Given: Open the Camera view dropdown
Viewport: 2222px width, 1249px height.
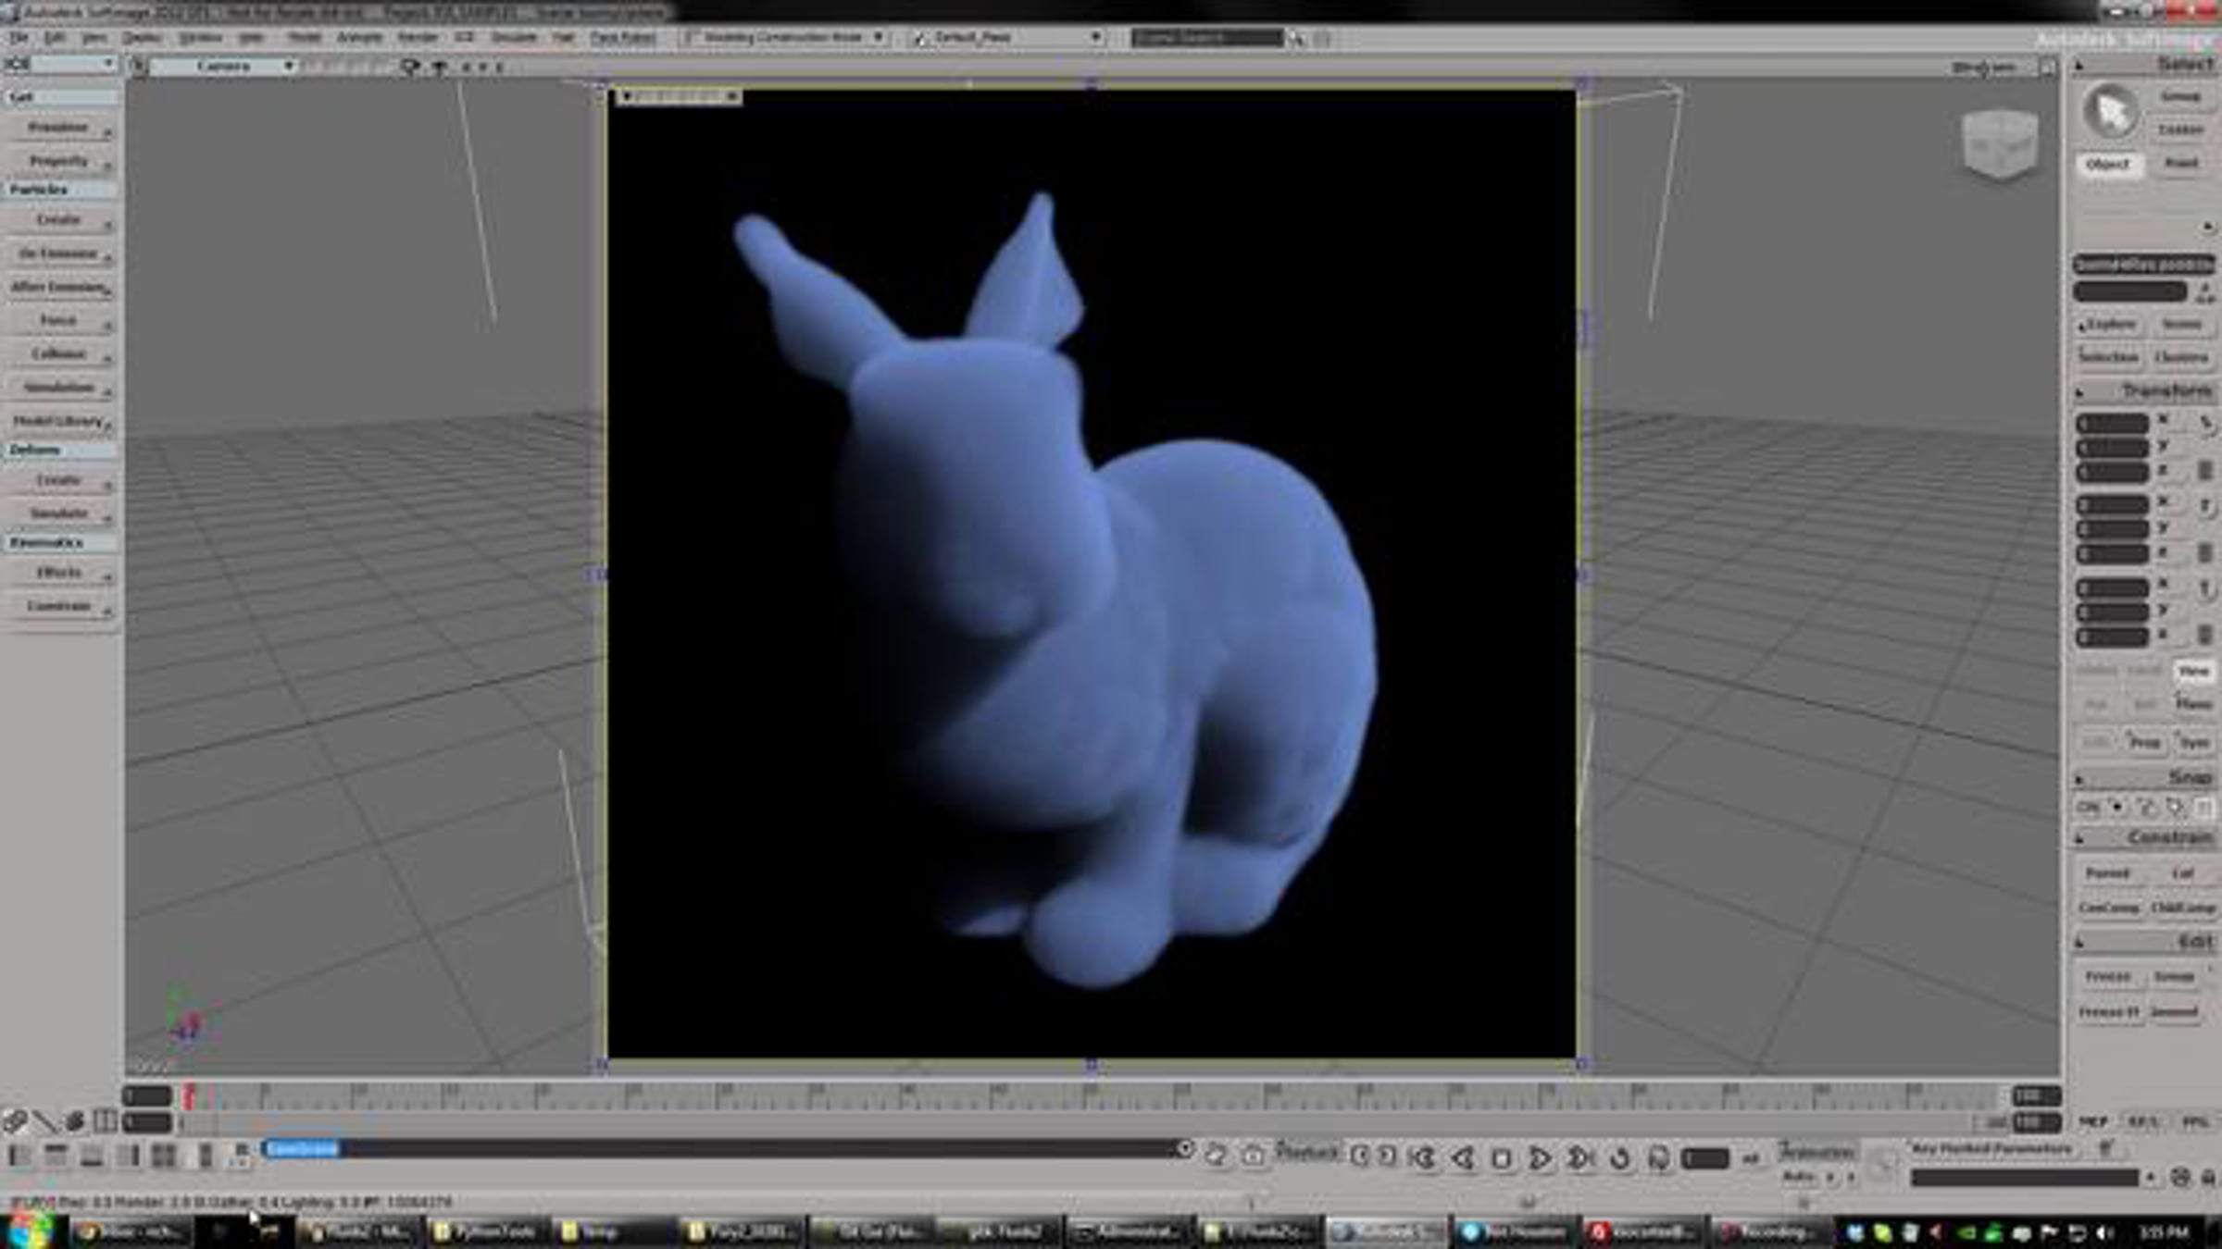Looking at the screenshot, I should click(224, 67).
